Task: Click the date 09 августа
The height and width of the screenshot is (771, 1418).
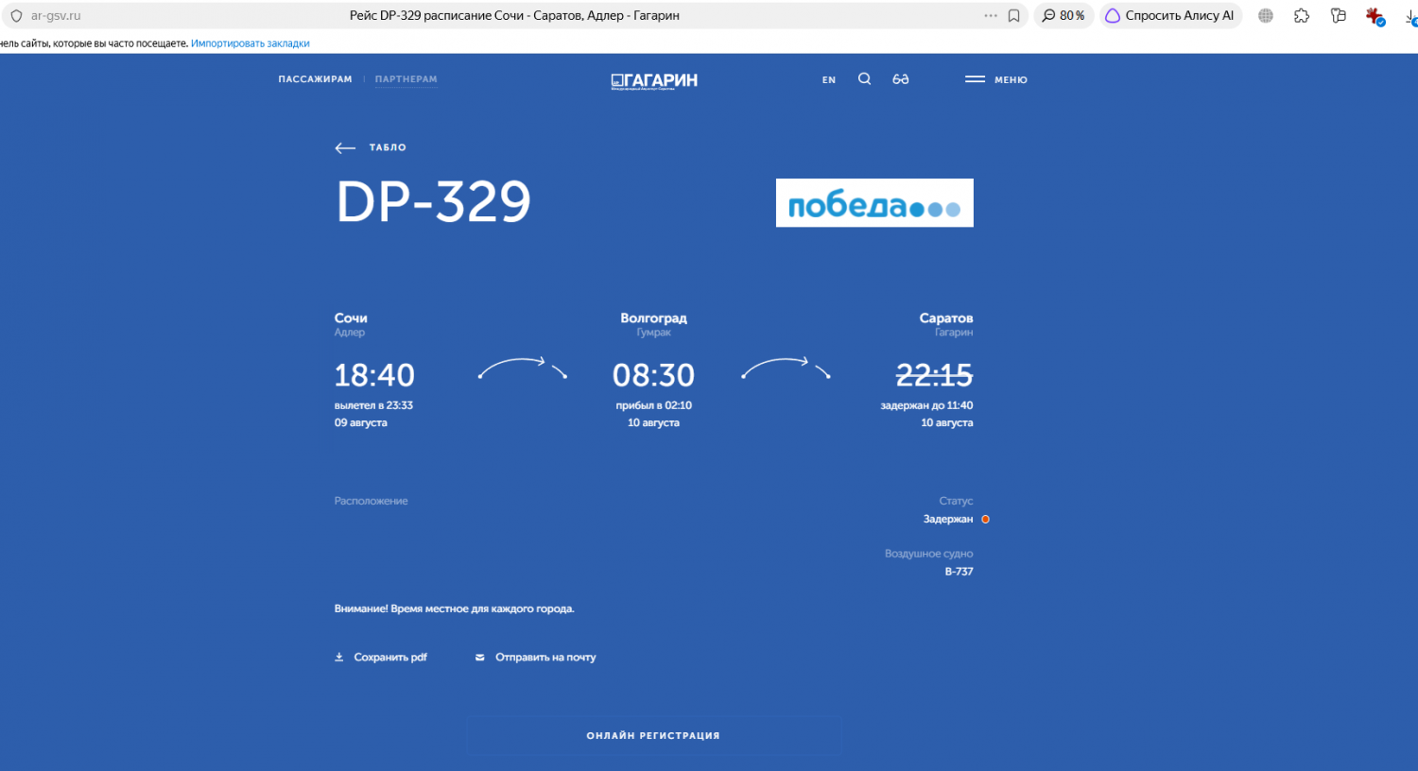Action: tap(361, 423)
